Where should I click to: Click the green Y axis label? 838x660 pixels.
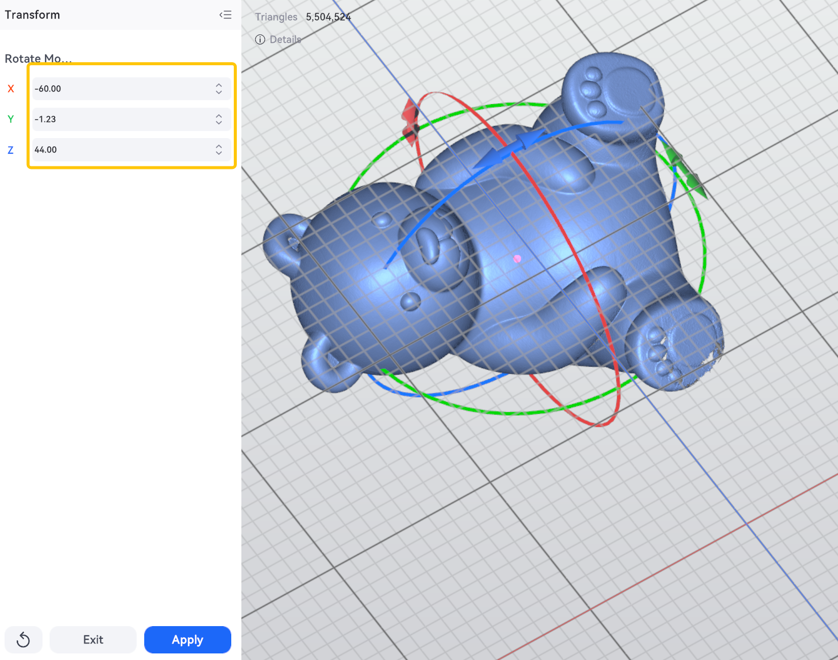click(x=11, y=119)
